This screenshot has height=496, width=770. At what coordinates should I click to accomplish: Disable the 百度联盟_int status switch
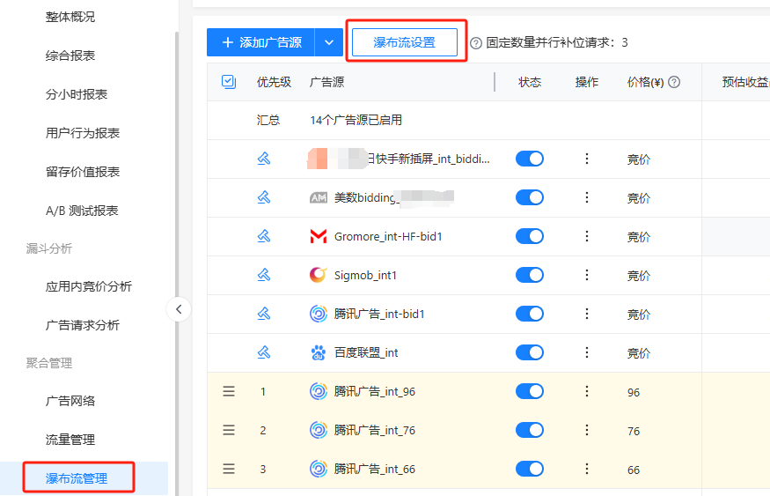(529, 352)
